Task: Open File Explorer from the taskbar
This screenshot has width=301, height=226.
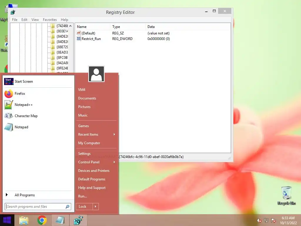Action: point(24,220)
